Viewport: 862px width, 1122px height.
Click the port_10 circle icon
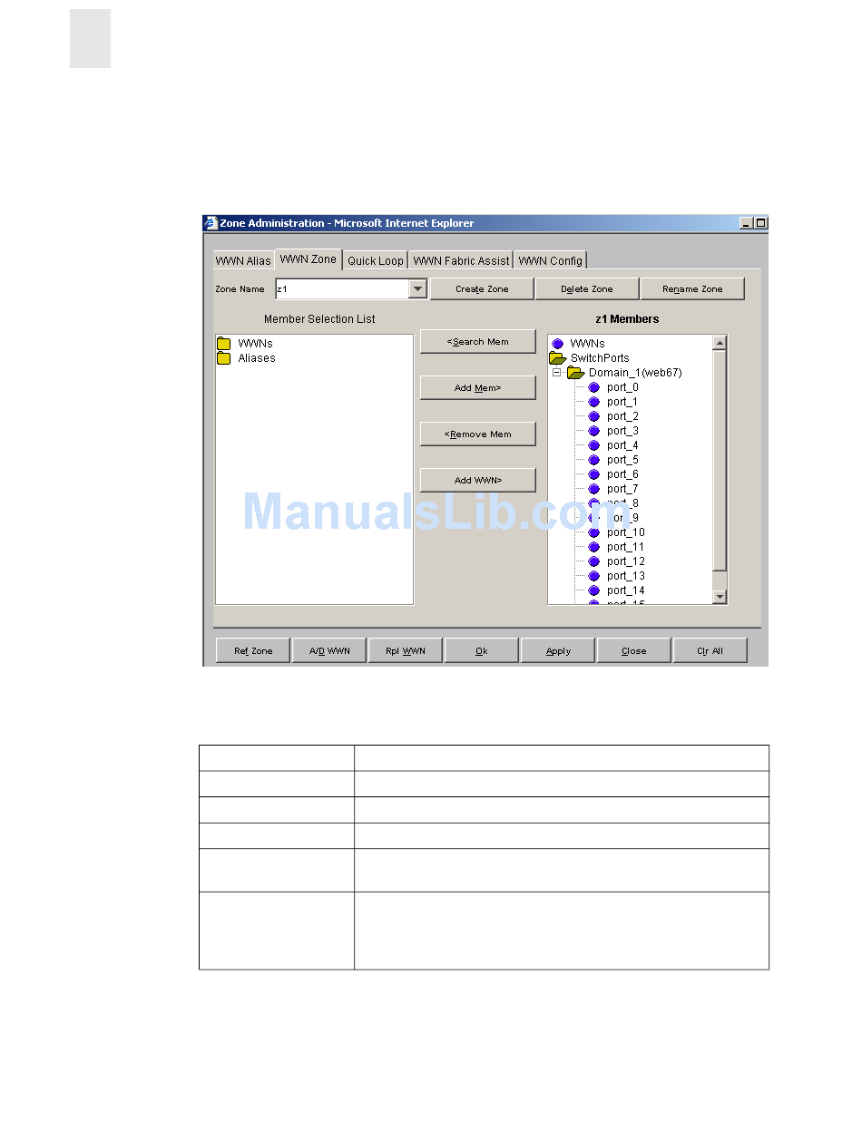tap(594, 532)
